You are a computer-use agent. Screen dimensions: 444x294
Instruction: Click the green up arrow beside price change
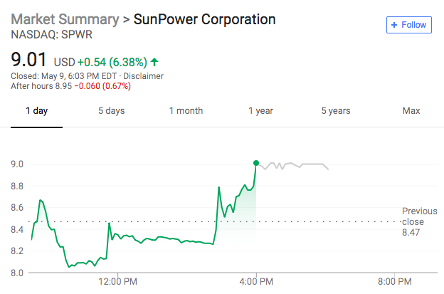(154, 61)
